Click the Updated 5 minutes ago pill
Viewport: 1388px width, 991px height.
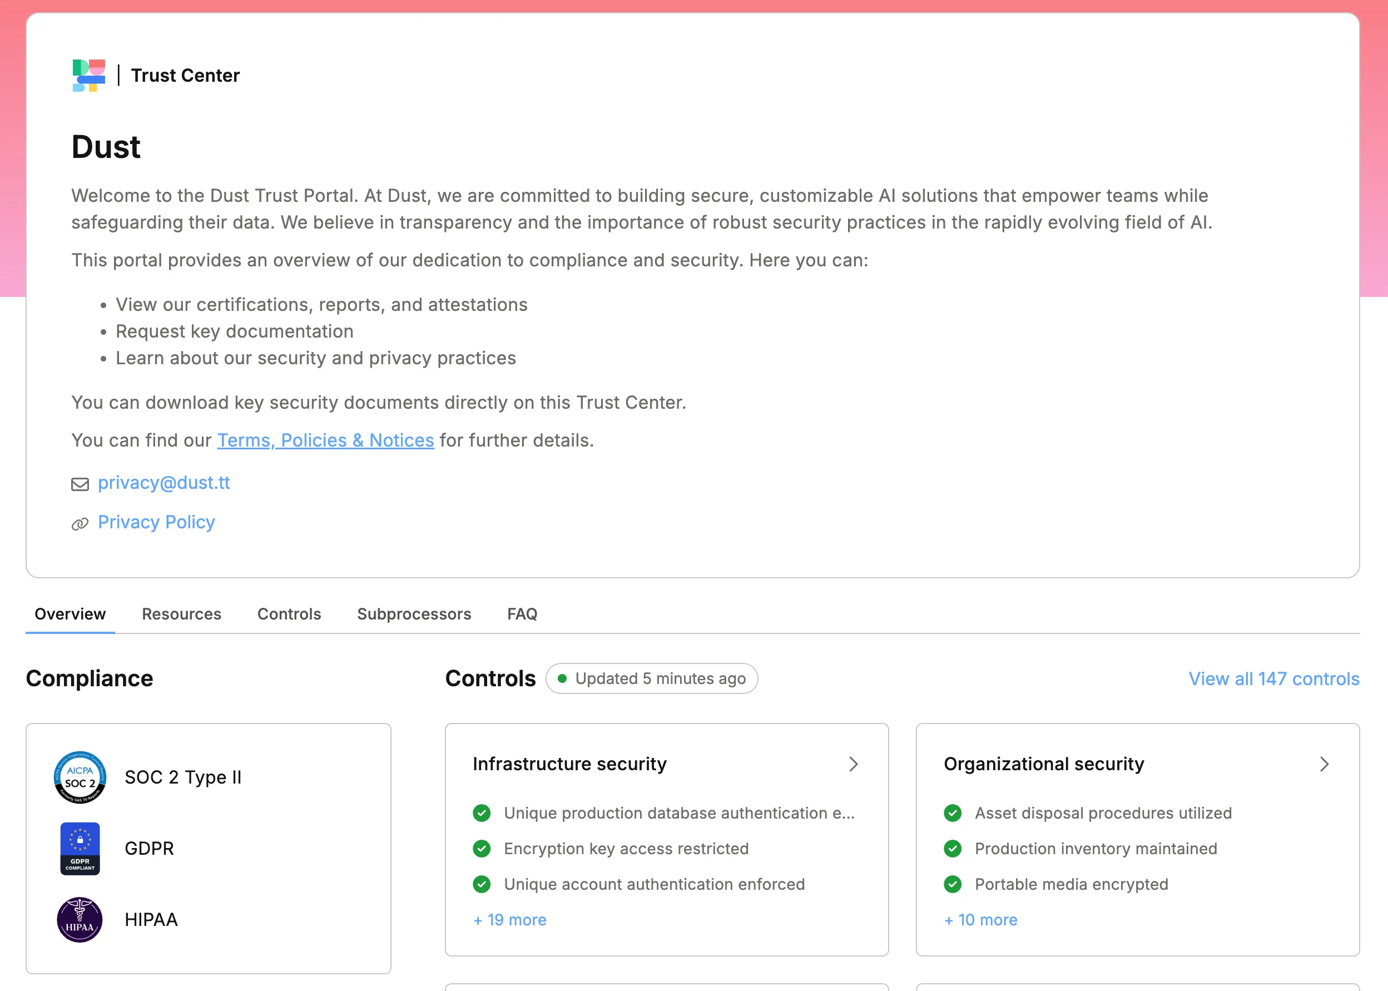tap(652, 678)
